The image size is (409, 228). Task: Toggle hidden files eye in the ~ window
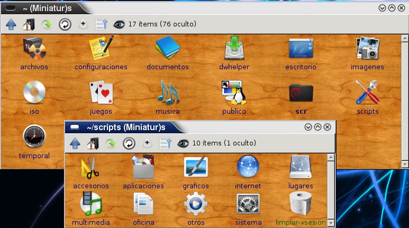coord(119,24)
